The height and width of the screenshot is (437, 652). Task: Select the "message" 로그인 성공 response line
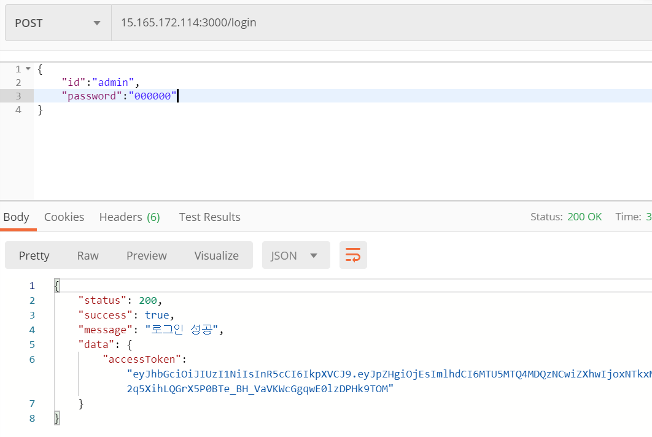click(151, 330)
